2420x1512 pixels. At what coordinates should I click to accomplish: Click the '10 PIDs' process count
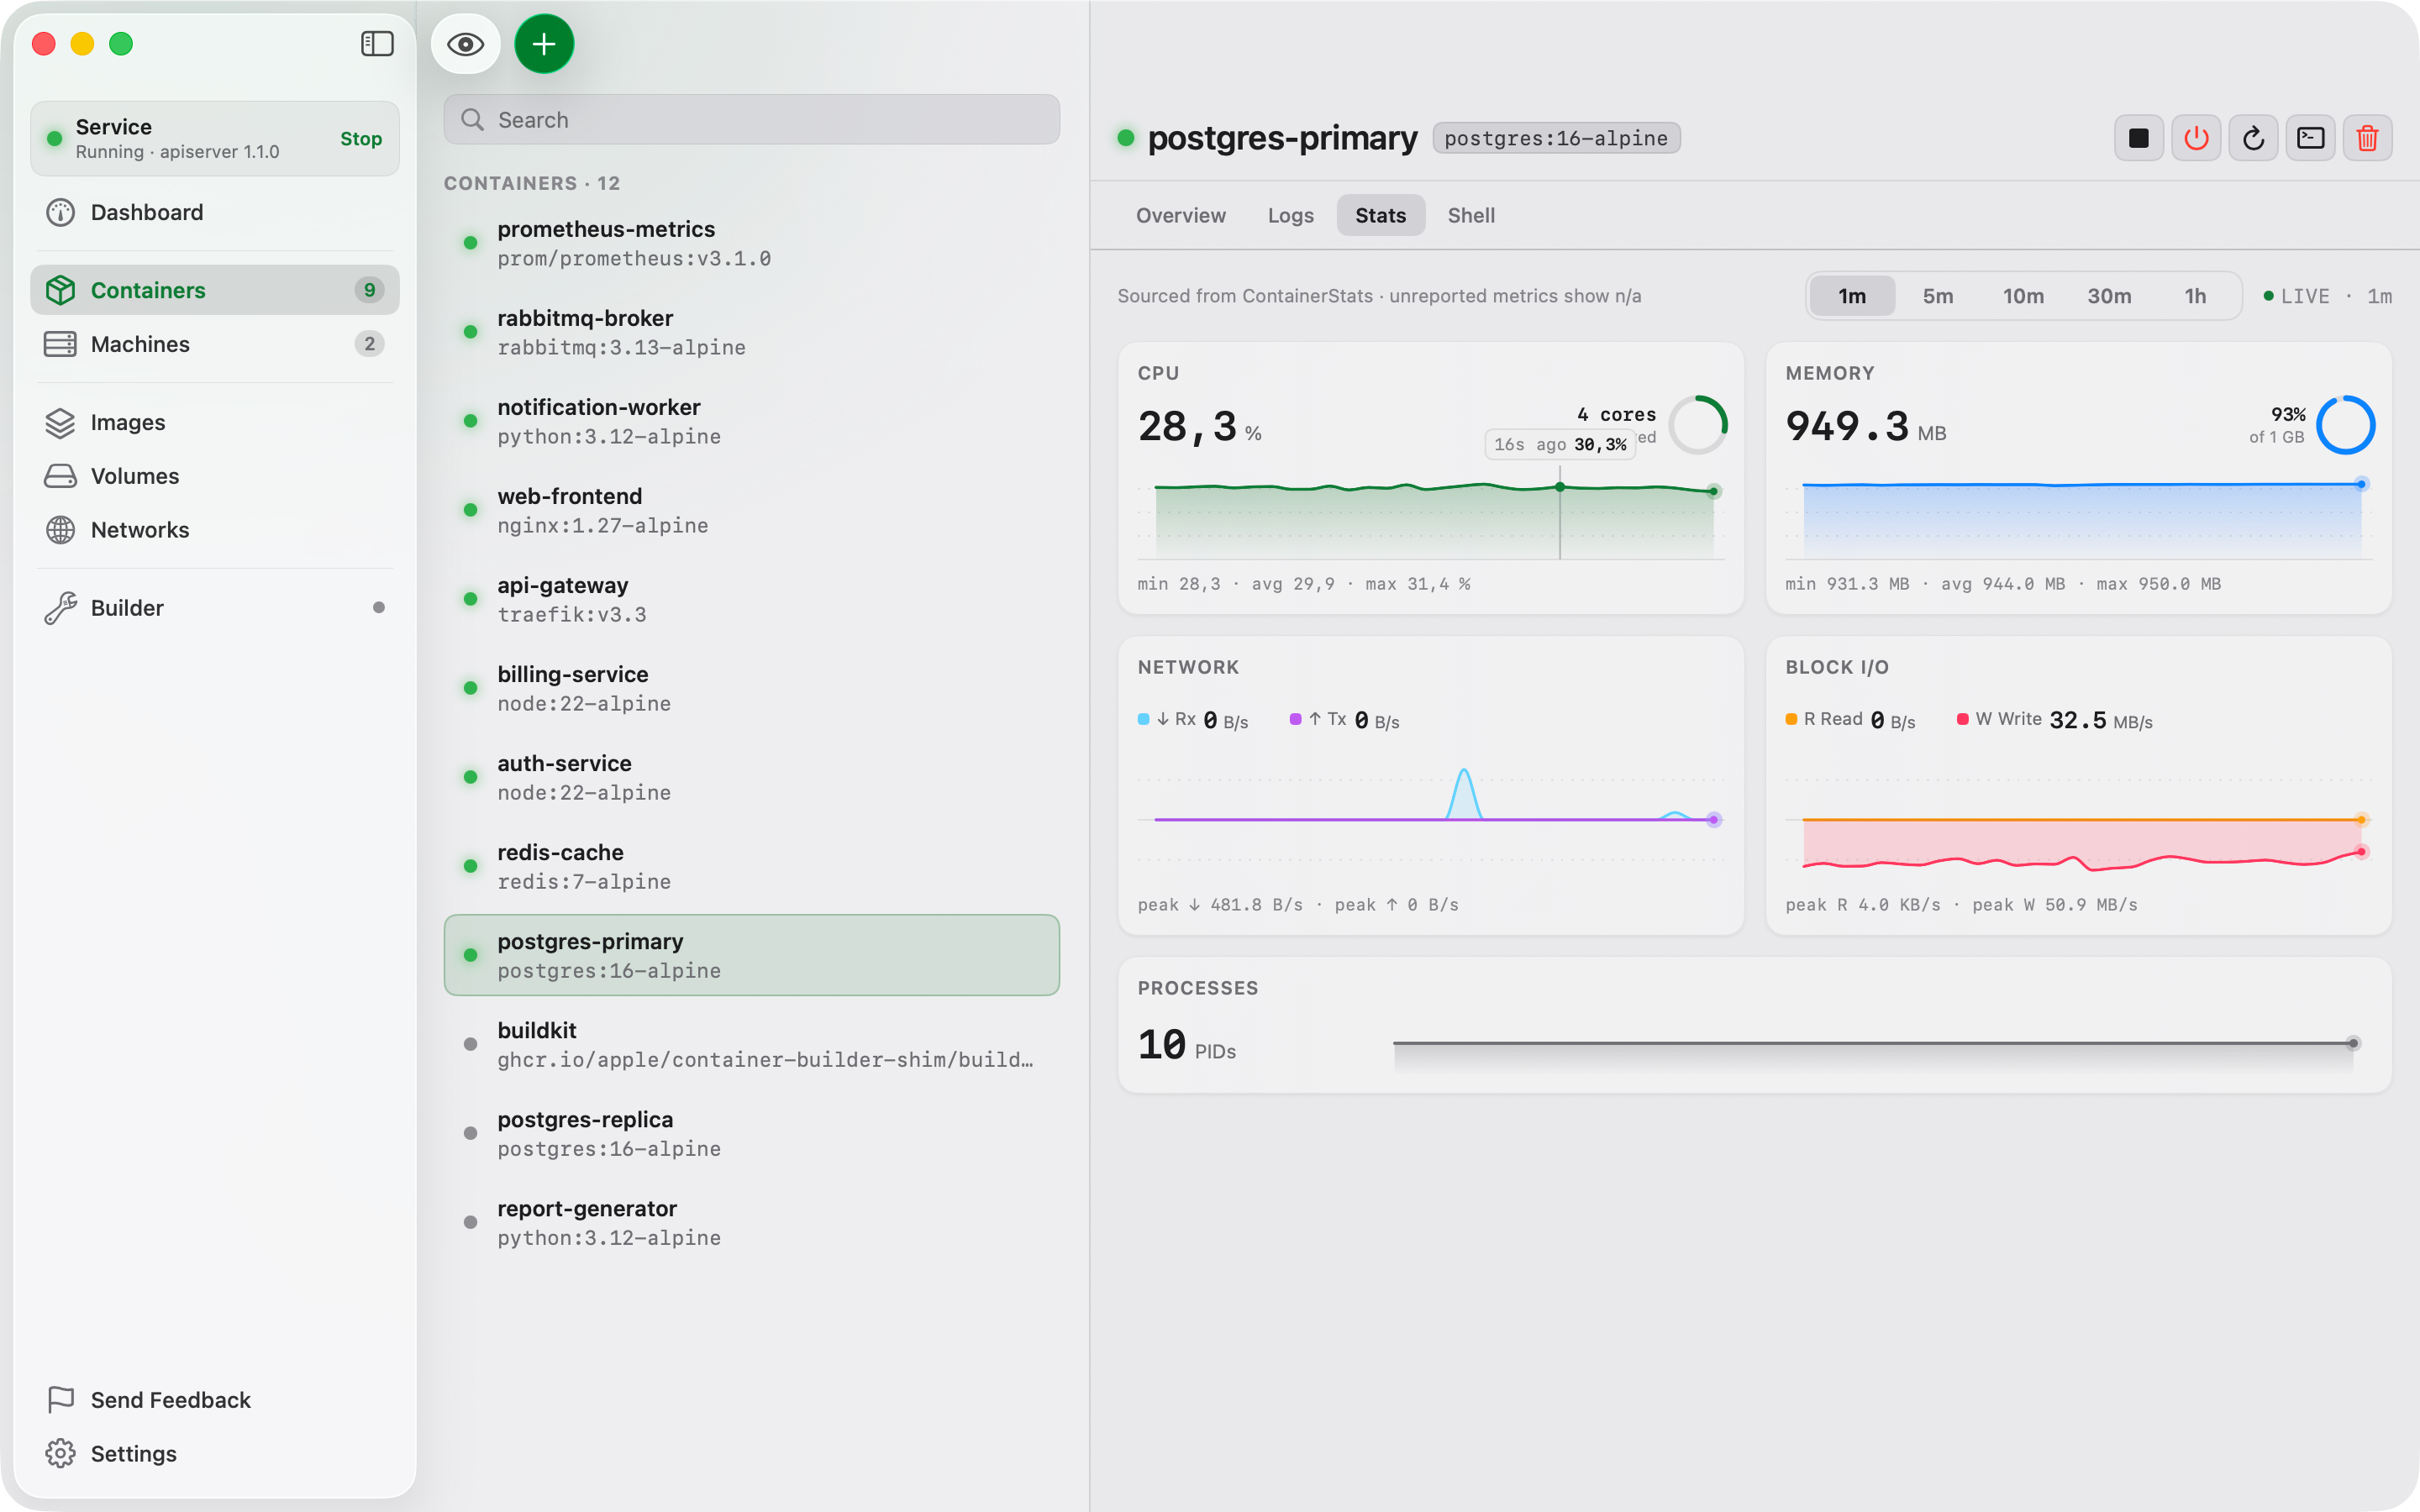(1187, 1045)
